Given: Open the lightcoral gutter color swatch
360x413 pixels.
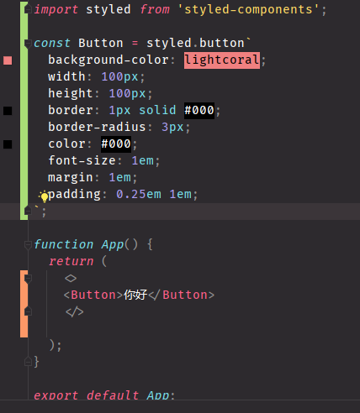Looking at the screenshot, I should [x=8, y=60].
